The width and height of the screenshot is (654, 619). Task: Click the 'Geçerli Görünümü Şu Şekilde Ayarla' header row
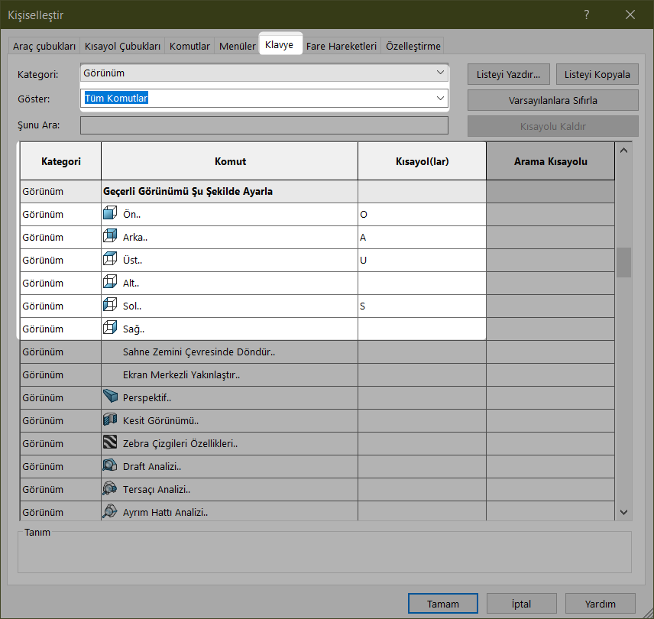coord(317,192)
